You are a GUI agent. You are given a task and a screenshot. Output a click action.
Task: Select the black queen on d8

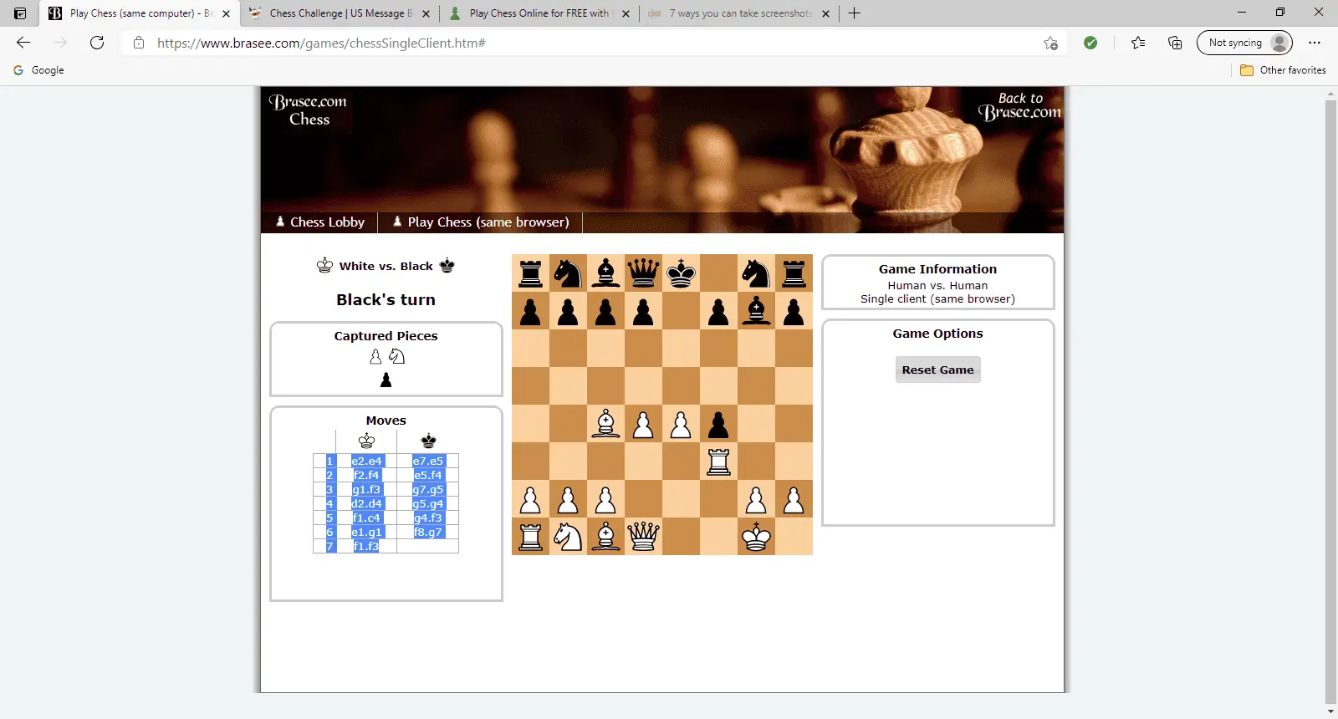tap(643, 273)
